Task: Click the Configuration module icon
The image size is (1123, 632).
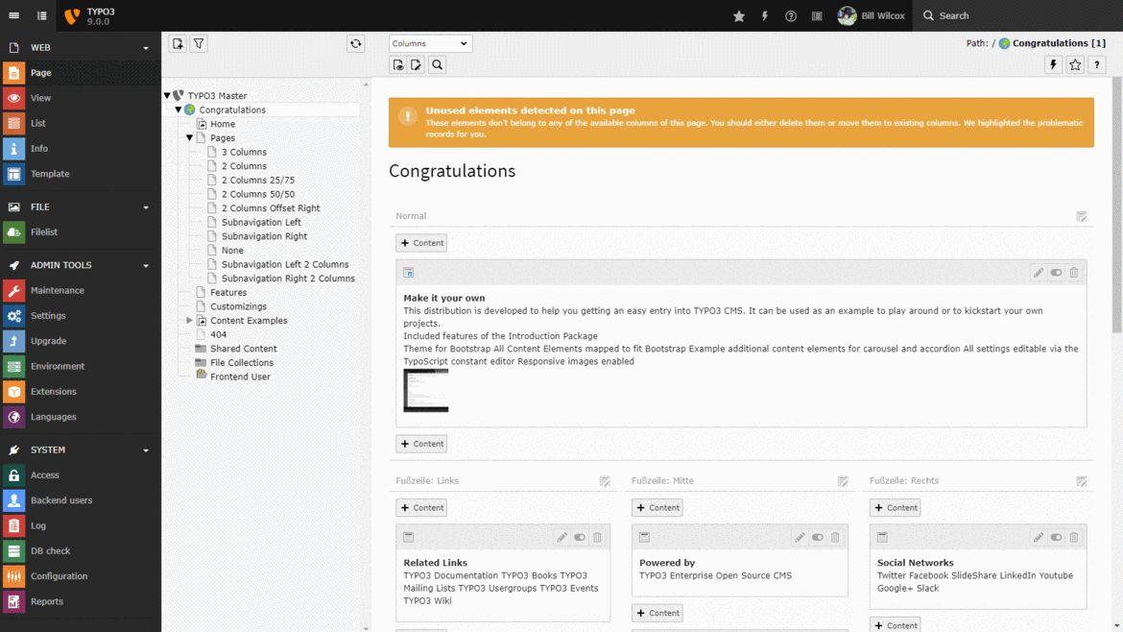Action: coord(13,576)
